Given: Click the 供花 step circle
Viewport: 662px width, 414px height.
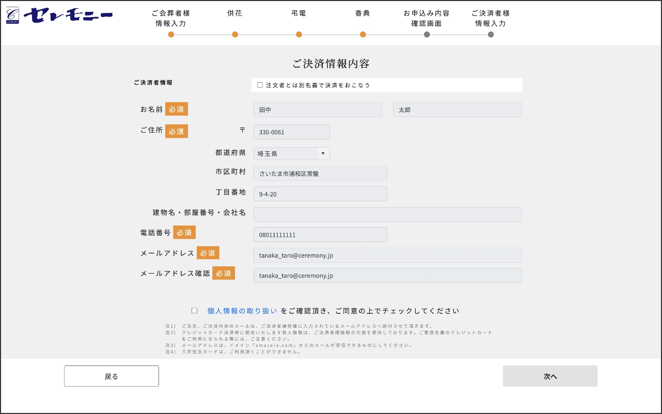Looking at the screenshot, I should pos(235,35).
